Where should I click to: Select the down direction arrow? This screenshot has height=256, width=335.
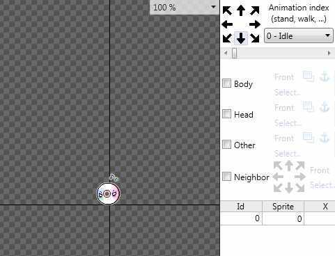(241, 38)
